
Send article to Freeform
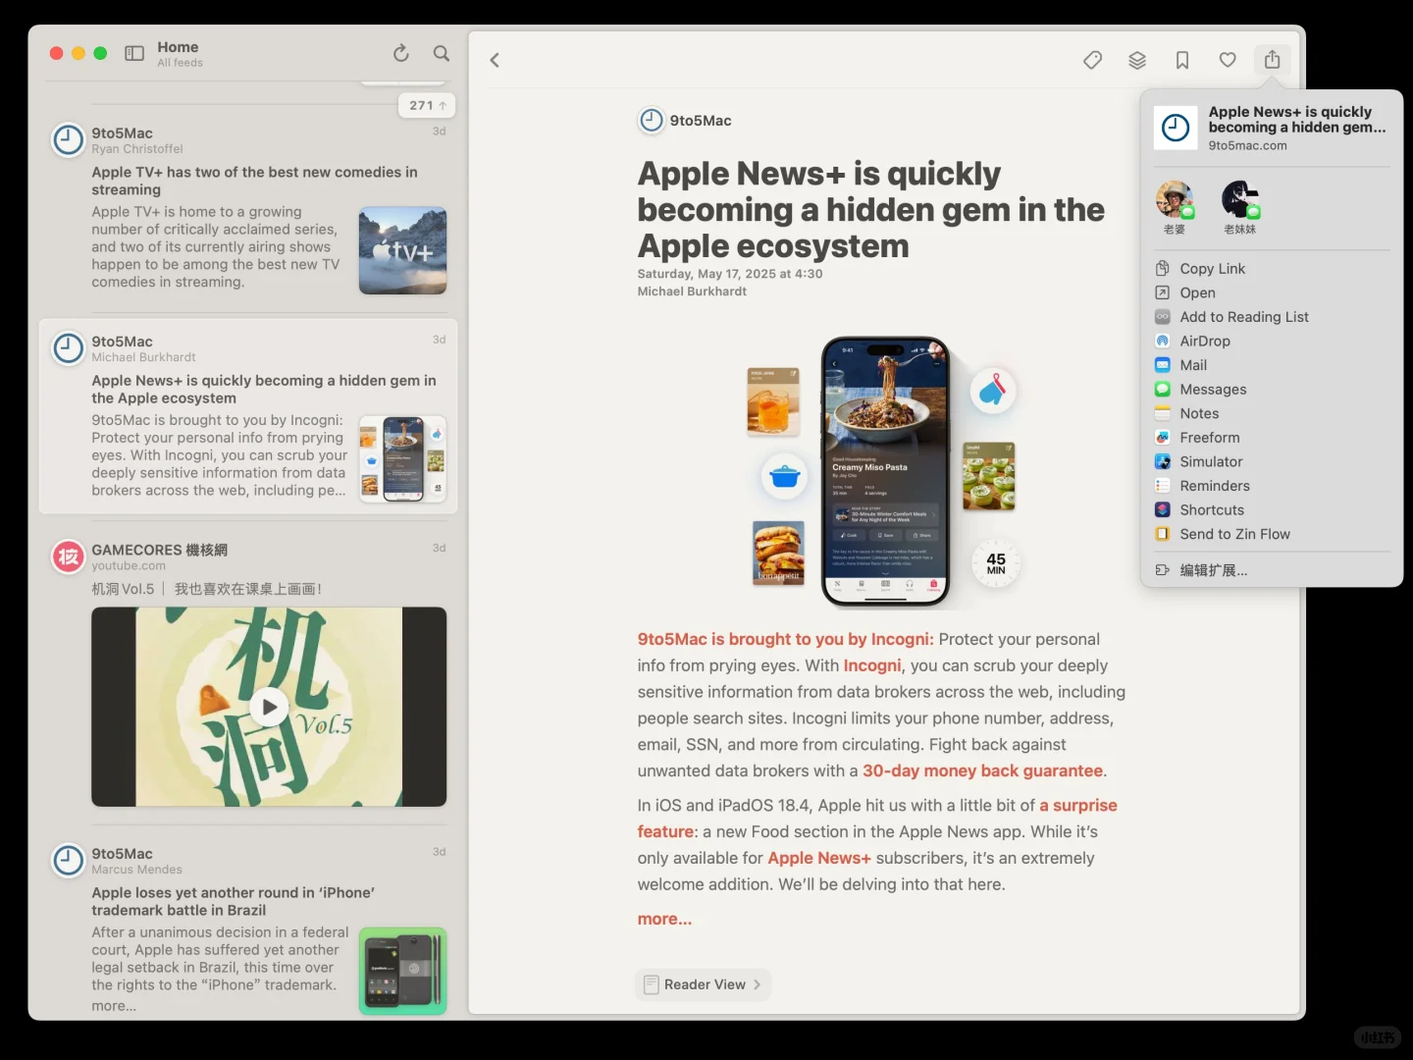click(1272, 438)
